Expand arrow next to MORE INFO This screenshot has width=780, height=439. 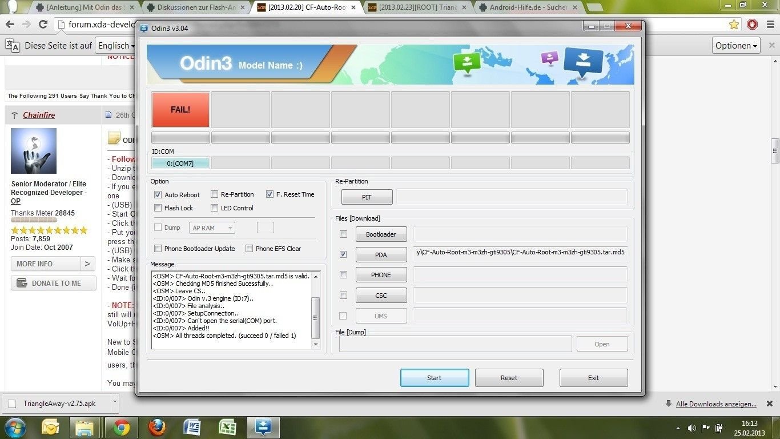pos(87,264)
